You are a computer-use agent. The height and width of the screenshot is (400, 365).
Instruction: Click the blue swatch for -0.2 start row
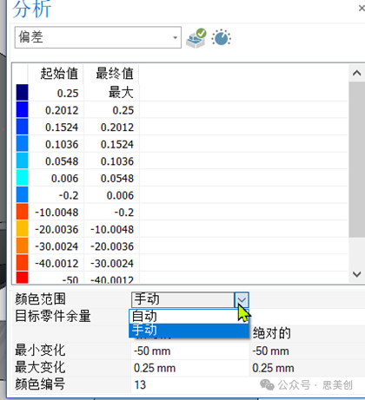tap(22, 195)
